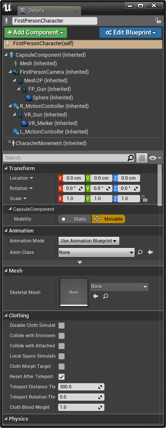Click the details panel vertical scrollbar
This screenshot has width=166, height=428.
tap(160, 185)
